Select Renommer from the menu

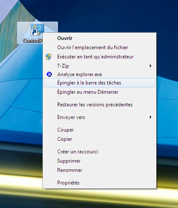(x=99, y=170)
